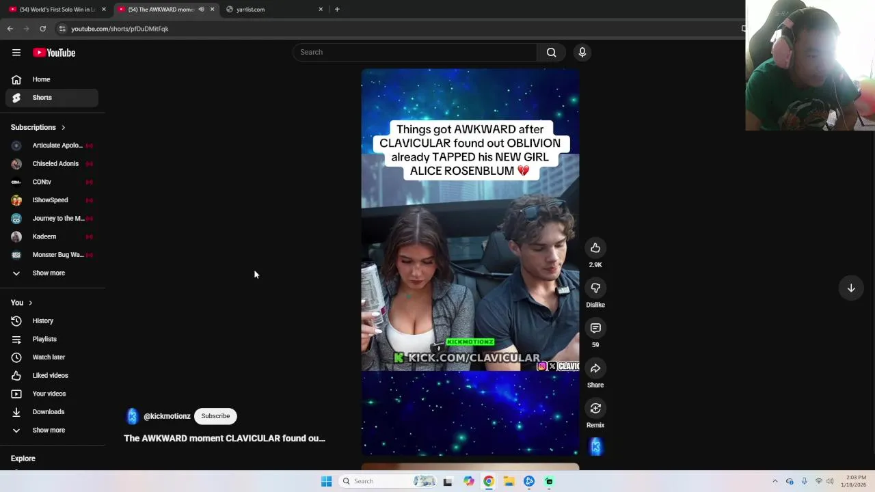Open a new browser tab

tap(337, 10)
